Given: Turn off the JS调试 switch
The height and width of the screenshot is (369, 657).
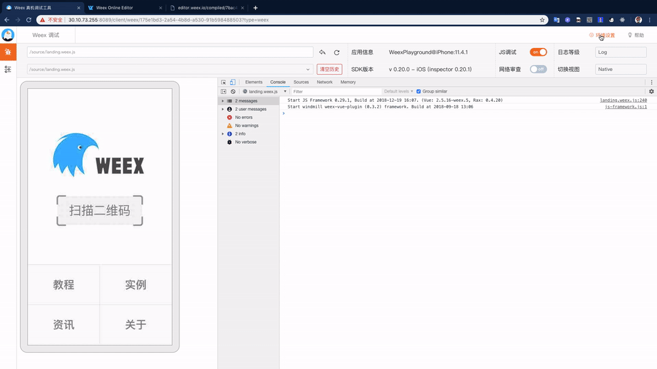Looking at the screenshot, I should (538, 52).
